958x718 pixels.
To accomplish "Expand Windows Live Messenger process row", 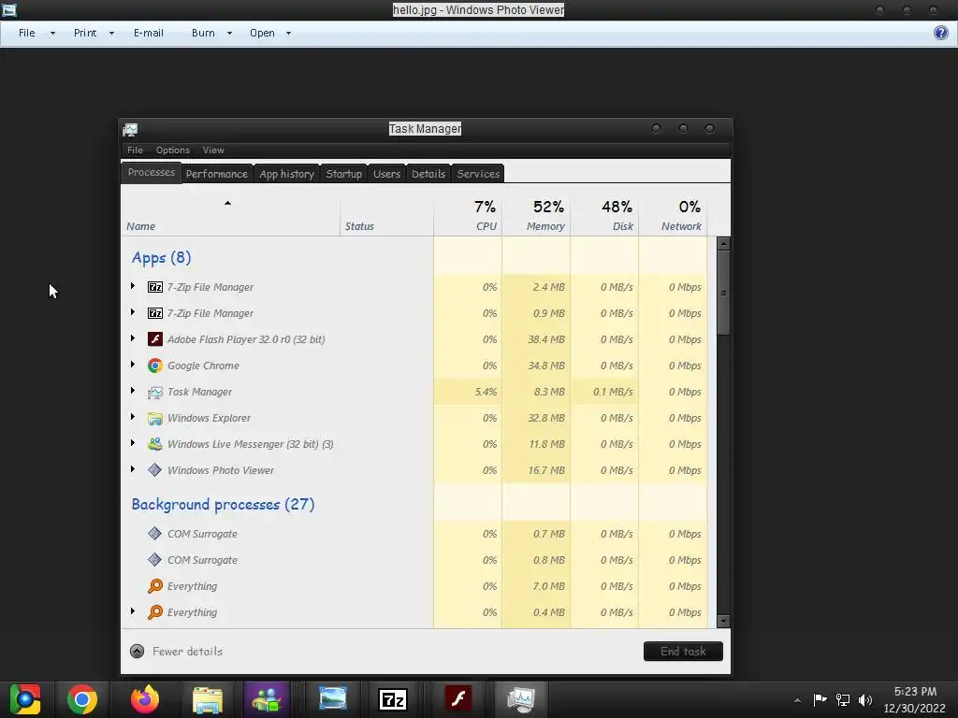I will click(x=133, y=443).
